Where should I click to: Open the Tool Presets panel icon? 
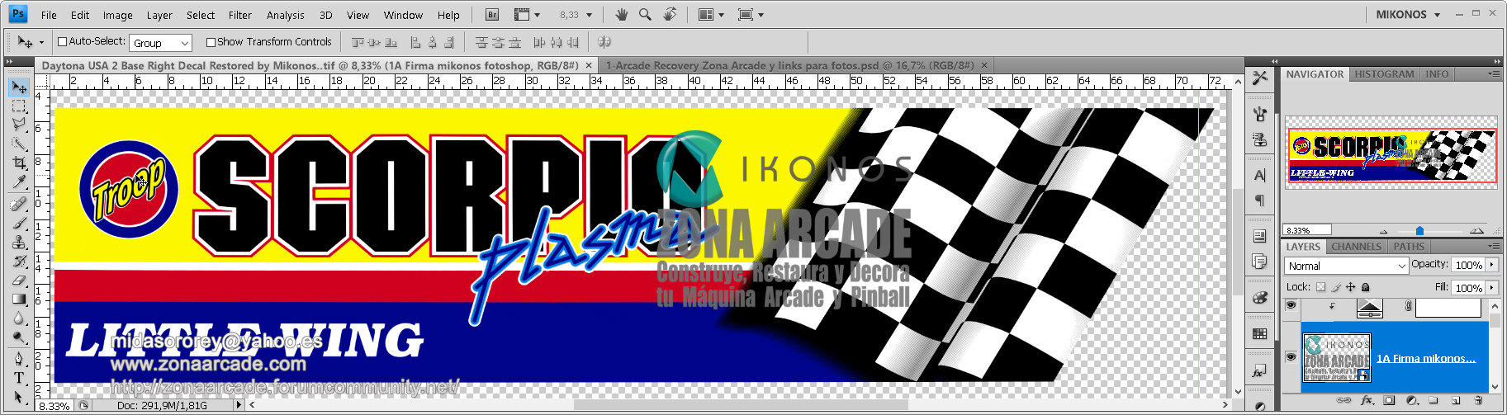(x=1259, y=78)
